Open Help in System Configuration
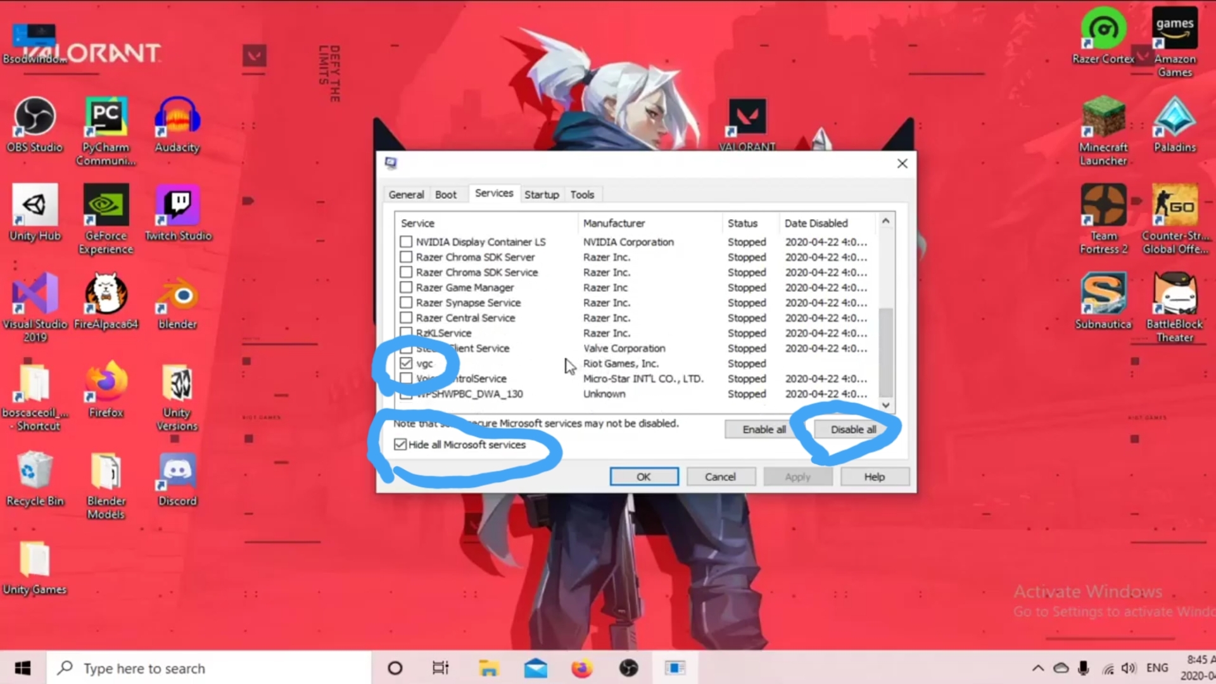The width and height of the screenshot is (1216, 684). 875,477
